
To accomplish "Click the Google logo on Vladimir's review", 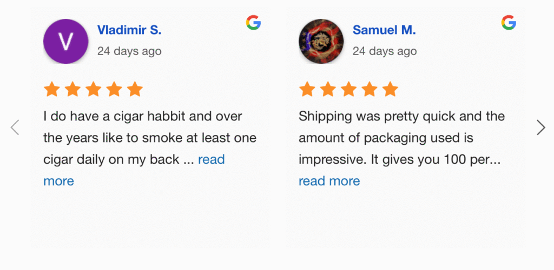I will pyautogui.click(x=253, y=23).
